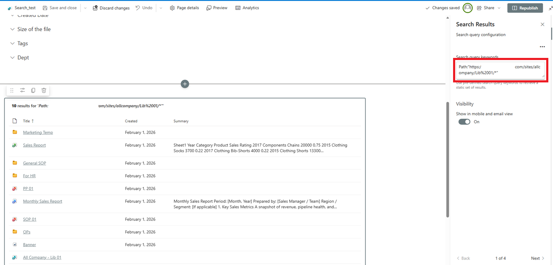Open the Sales Report link
Screen dimensions: 553x265
point(34,145)
